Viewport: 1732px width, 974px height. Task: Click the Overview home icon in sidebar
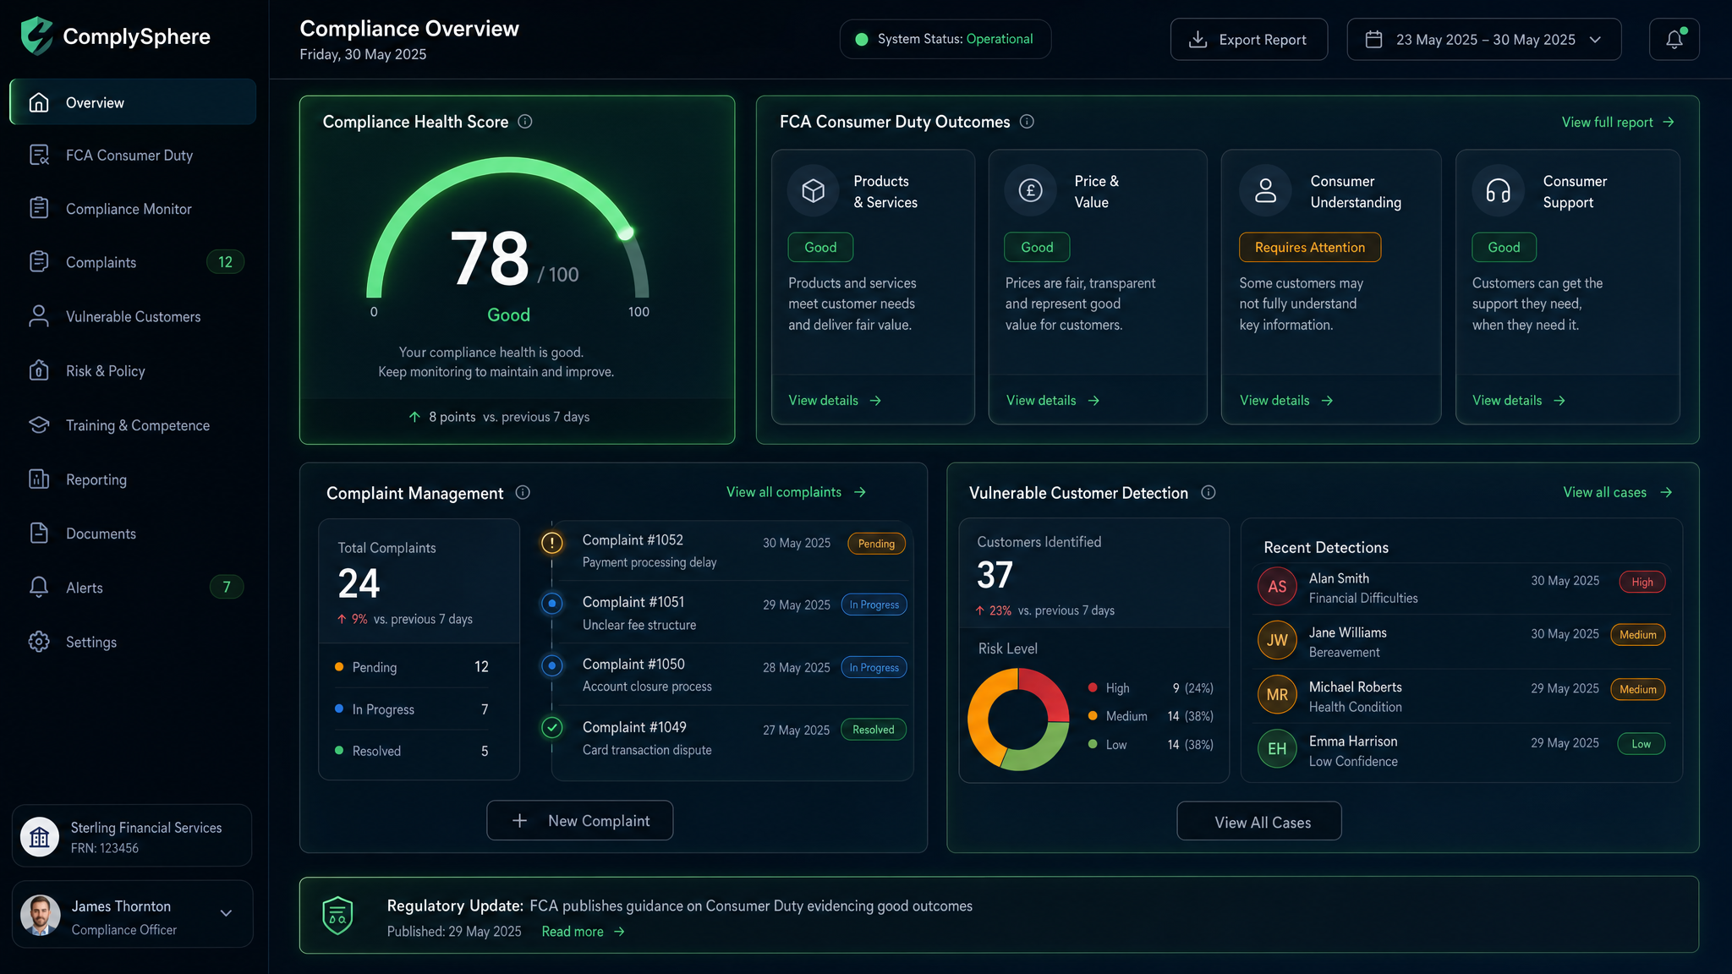pos(39,102)
